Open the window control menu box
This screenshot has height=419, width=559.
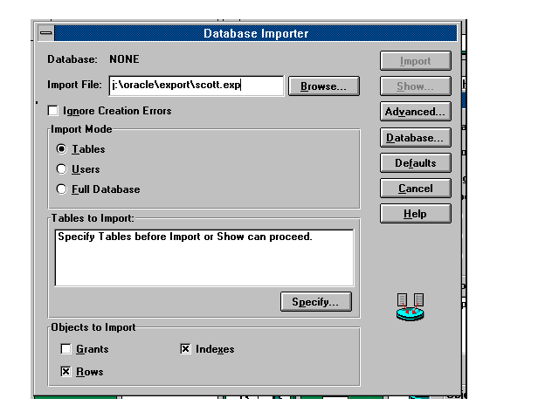point(45,33)
